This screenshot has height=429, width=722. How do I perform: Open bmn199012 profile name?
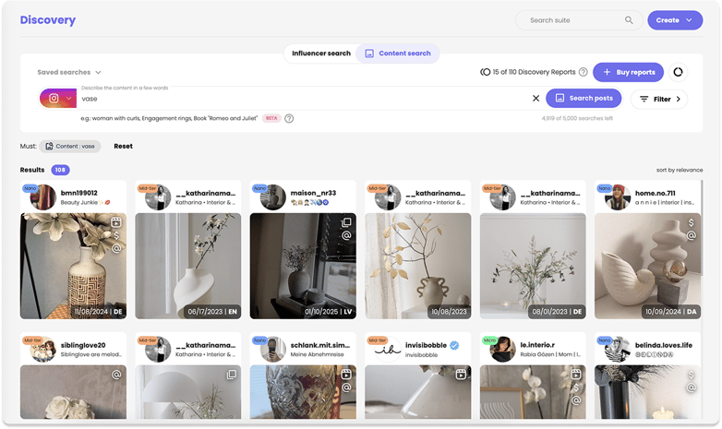[x=79, y=193]
